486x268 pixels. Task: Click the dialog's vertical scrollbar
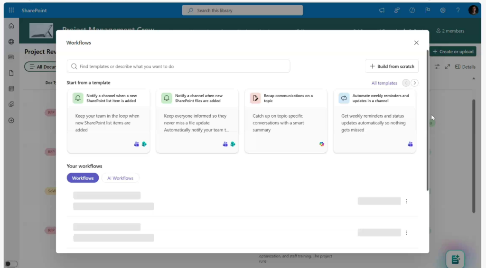tap(428, 119)
